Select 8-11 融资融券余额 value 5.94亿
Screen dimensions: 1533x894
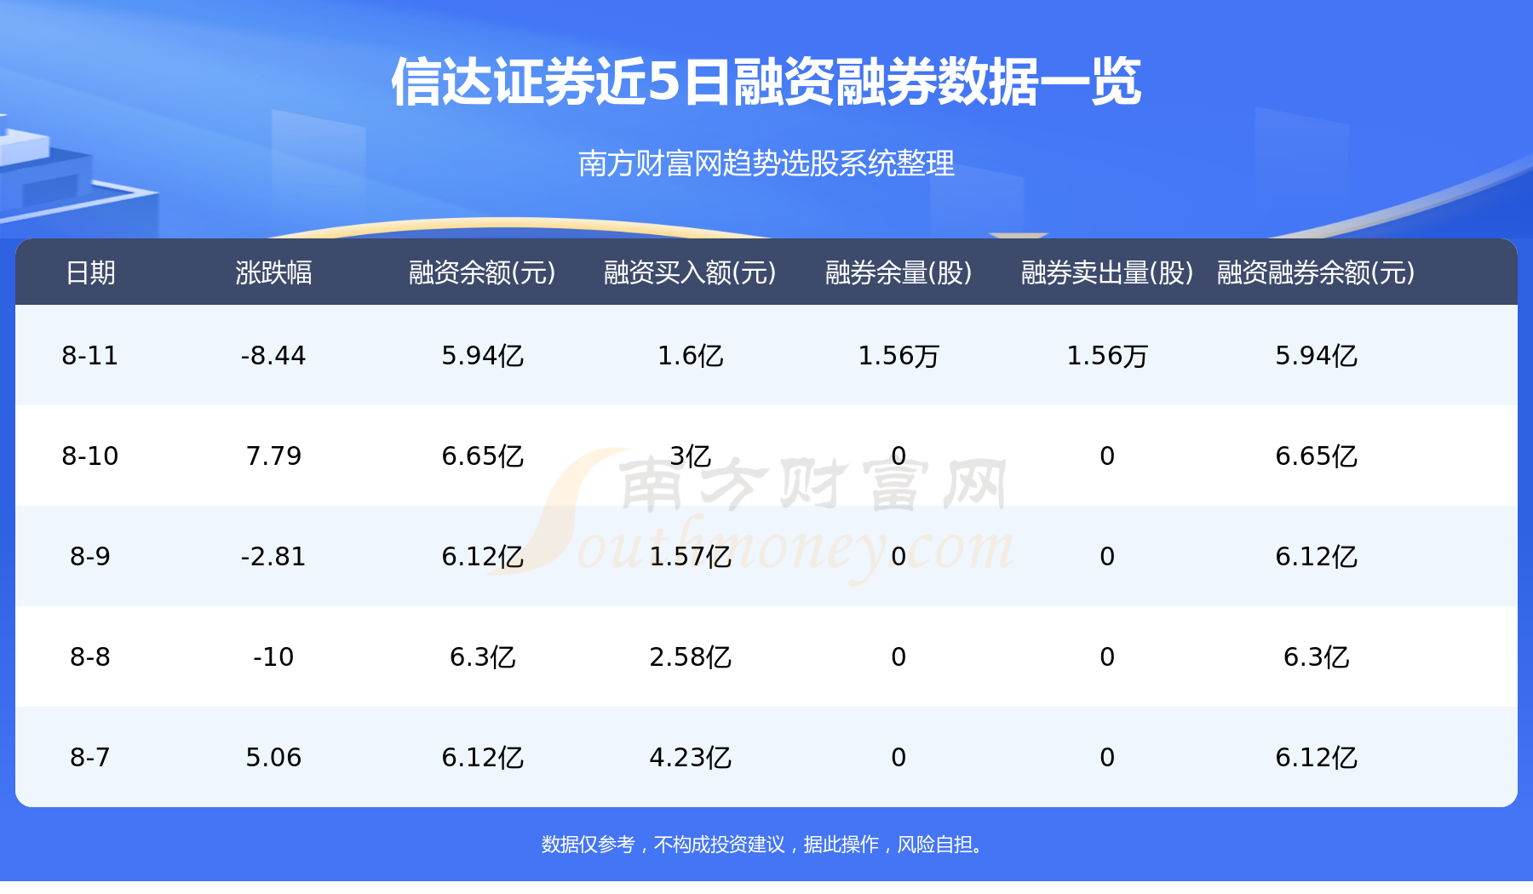pos(1316,355)
